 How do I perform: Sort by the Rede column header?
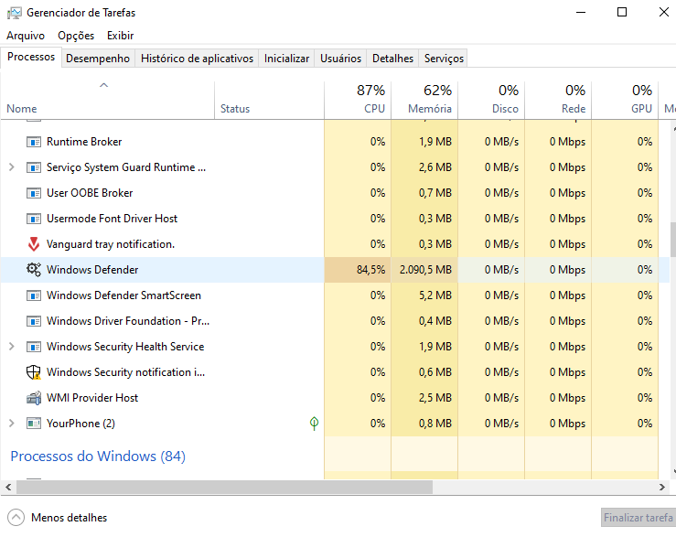pos(558,100)
